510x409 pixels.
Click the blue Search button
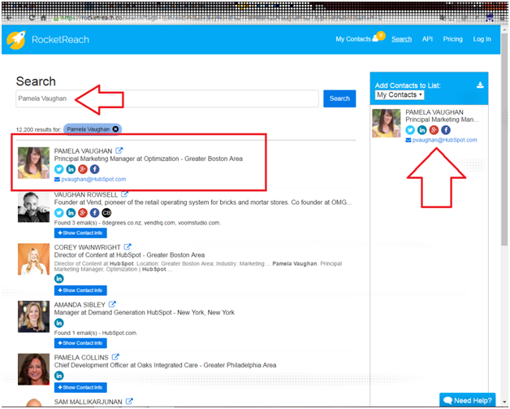[339, 98]
